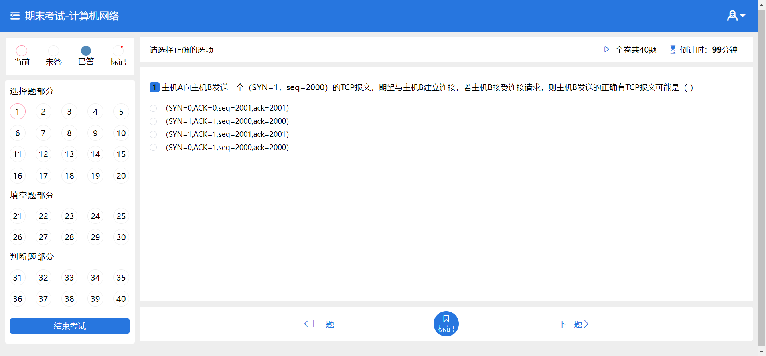Open fill-in question 24
The image size is (766, 356).
[x=95, y=216]
